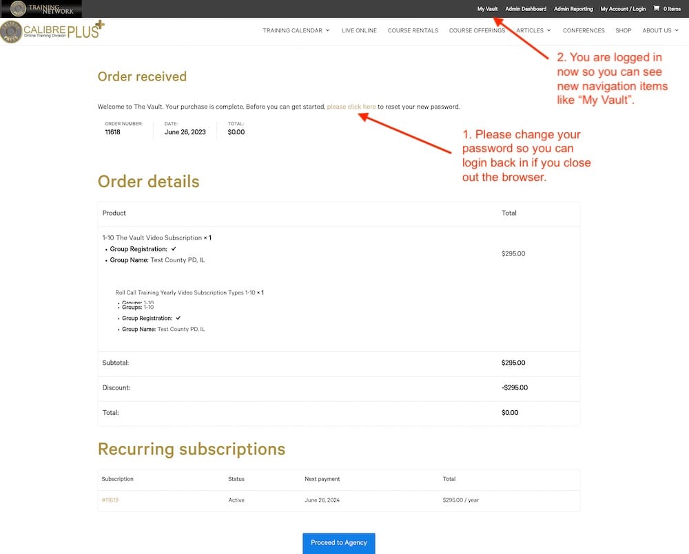Open Articles menu item
Screen dimensions: 689x554
coord(529,30)
